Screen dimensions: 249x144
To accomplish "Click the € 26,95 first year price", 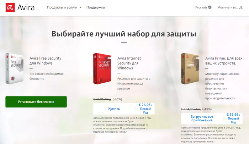I will click(145, 109).
